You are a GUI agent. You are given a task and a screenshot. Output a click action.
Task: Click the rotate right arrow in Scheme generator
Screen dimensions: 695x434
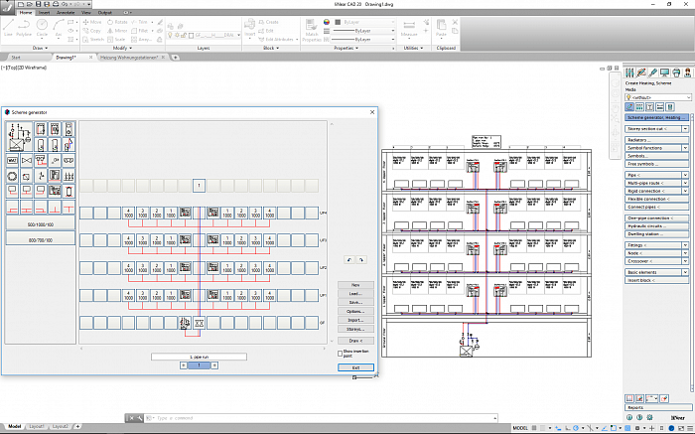(x=361, y=260)
